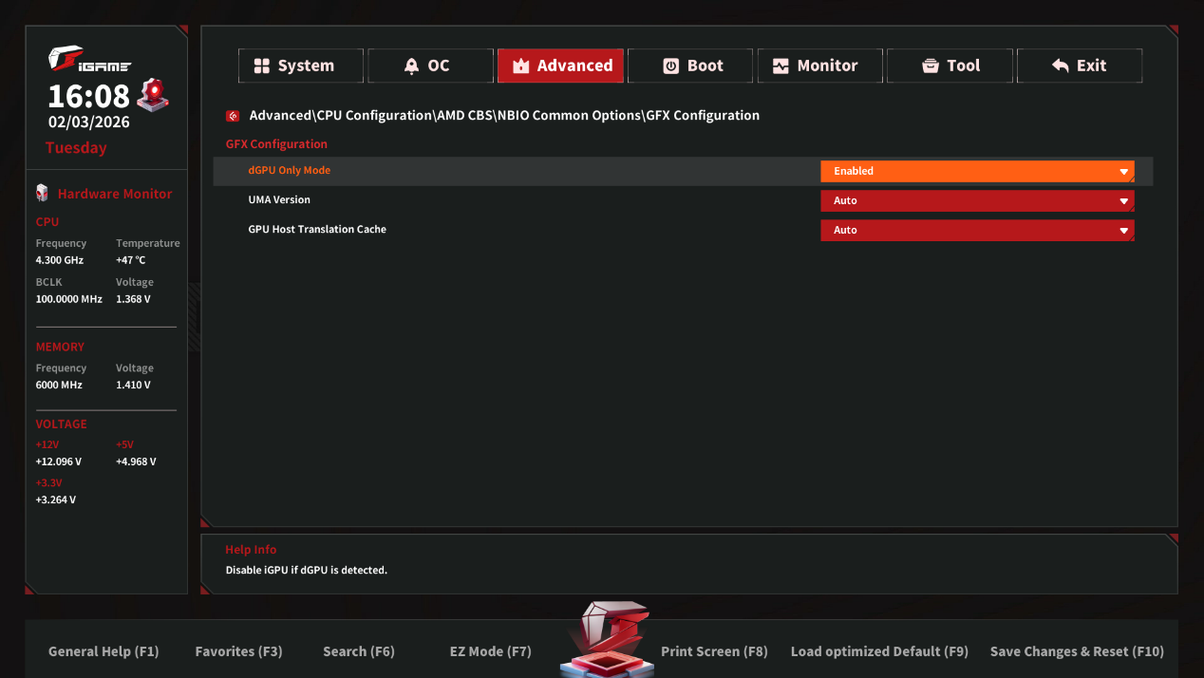This screenshot has width=1204, height=678.
Task: Click the System tab grid icon
Action: click(x=262, y=66)
